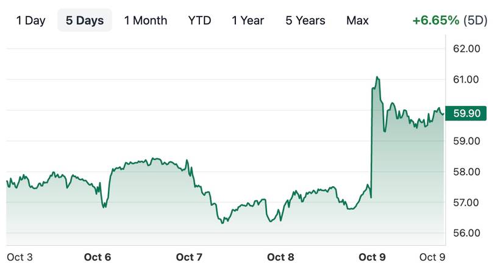The image size is (503, 275).
Task: Click the Oct 7 date marker
Action: pos(189,257)
